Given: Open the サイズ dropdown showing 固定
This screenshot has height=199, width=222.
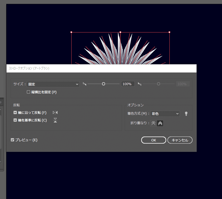Looking at the screenshot, I should [53, 84].
